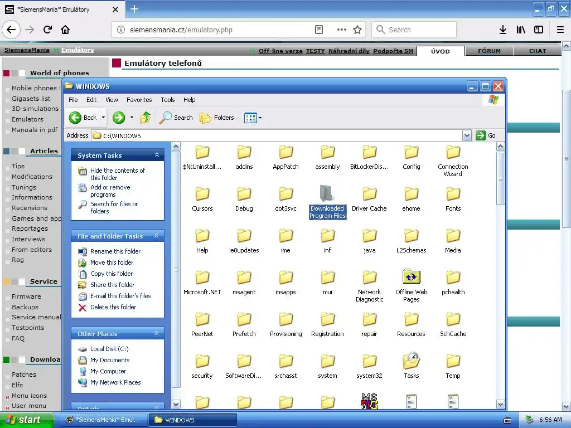Collapse the Other Places panel
Screen dimensions: 571x428
click(157, 333)
